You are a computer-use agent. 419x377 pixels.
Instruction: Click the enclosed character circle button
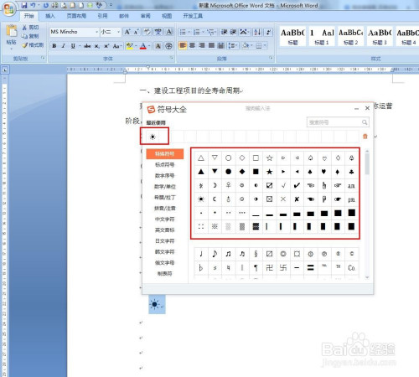pos(168,46)
